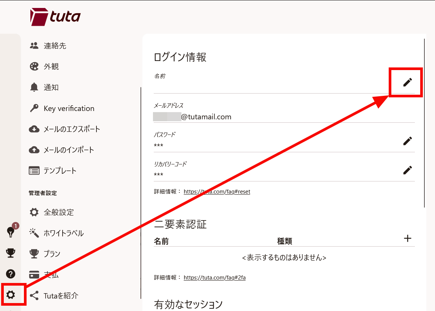435x311 pixels.
Task: Go to Key verification settings
Action: 69,108
